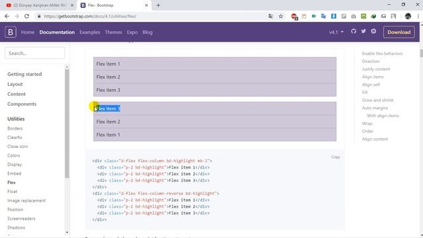The width and height of the screenshot is (423, 238).
Task: Open Documentation in the navbar
Action: (57, 32)
